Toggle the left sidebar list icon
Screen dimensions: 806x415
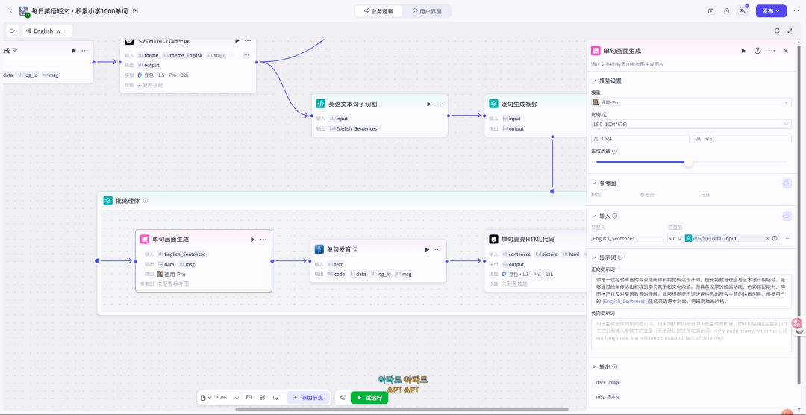pos(13,31)
